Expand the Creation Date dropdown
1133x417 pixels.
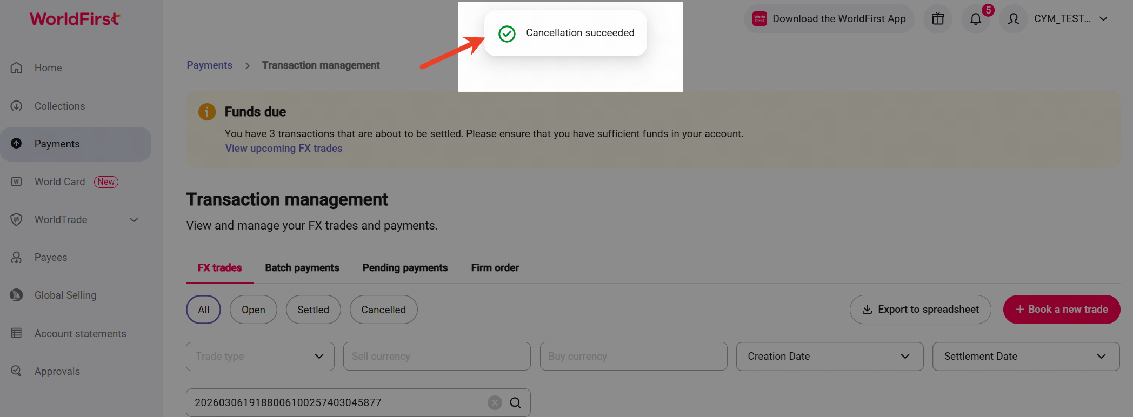coord(829,357)
